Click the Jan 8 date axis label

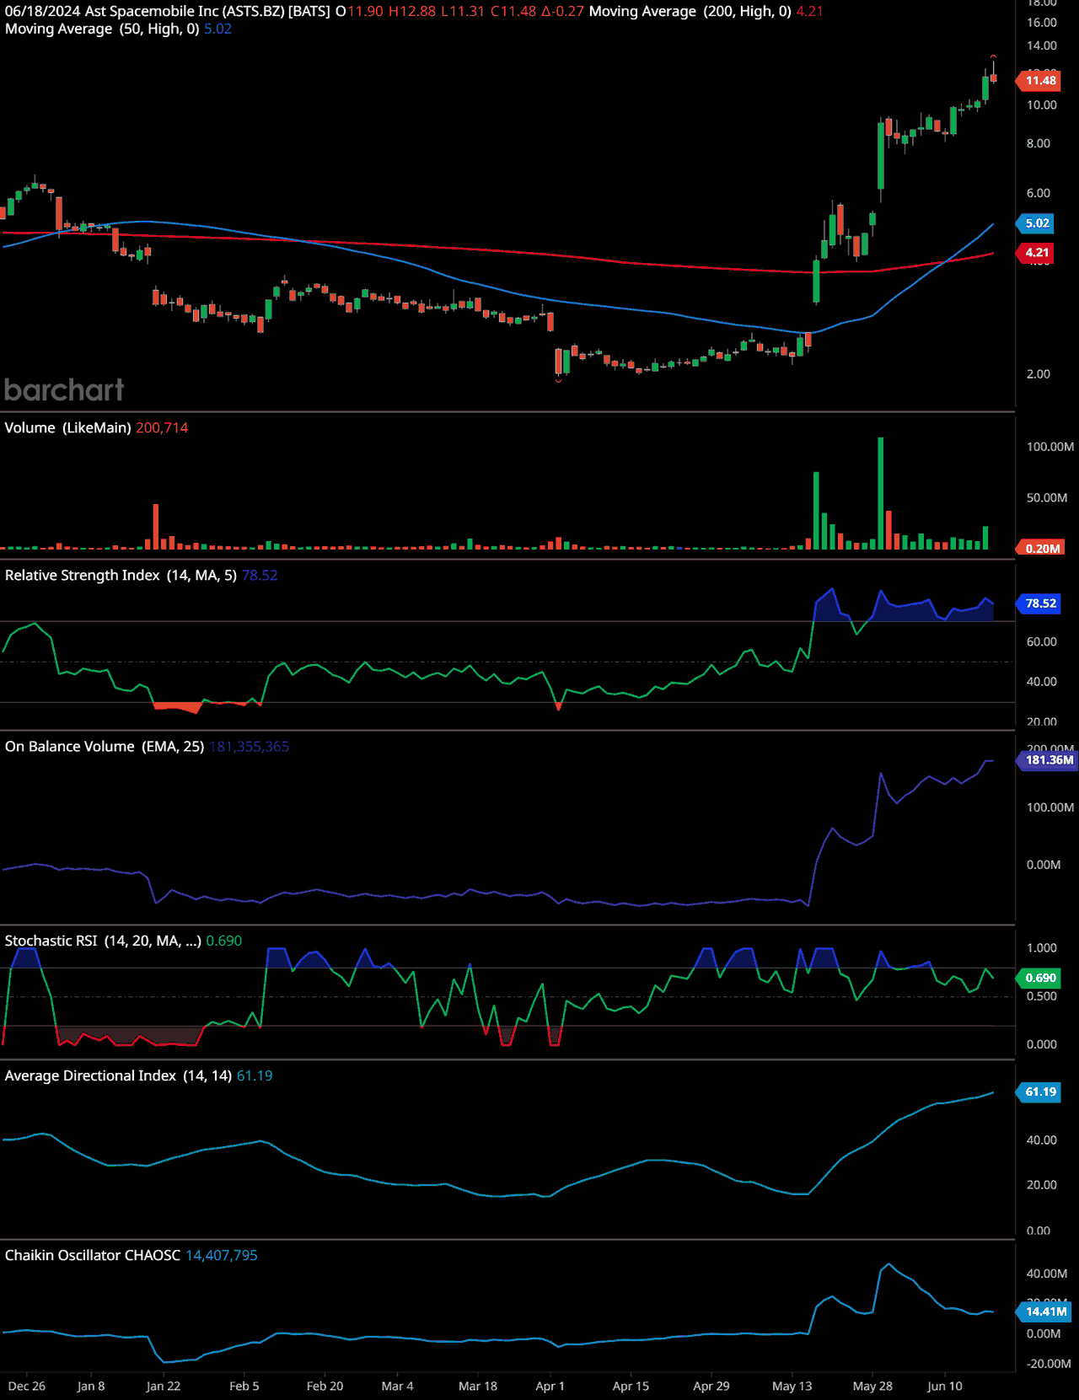(x=91, y=1387)
